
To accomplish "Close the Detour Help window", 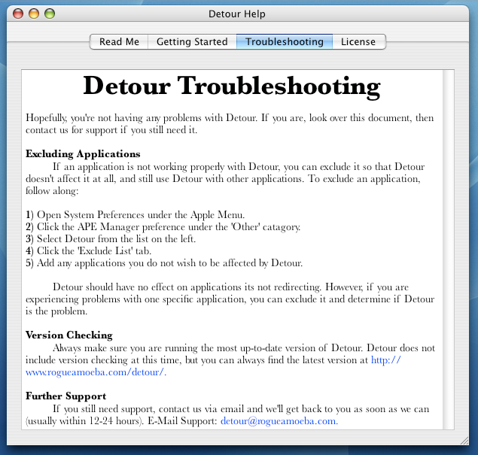I will pyautogui.click(x=18, y=14).
